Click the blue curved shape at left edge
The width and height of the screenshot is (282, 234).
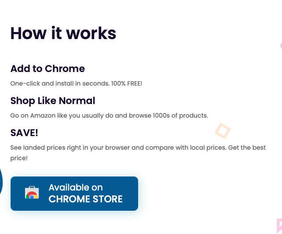(1, 181)
